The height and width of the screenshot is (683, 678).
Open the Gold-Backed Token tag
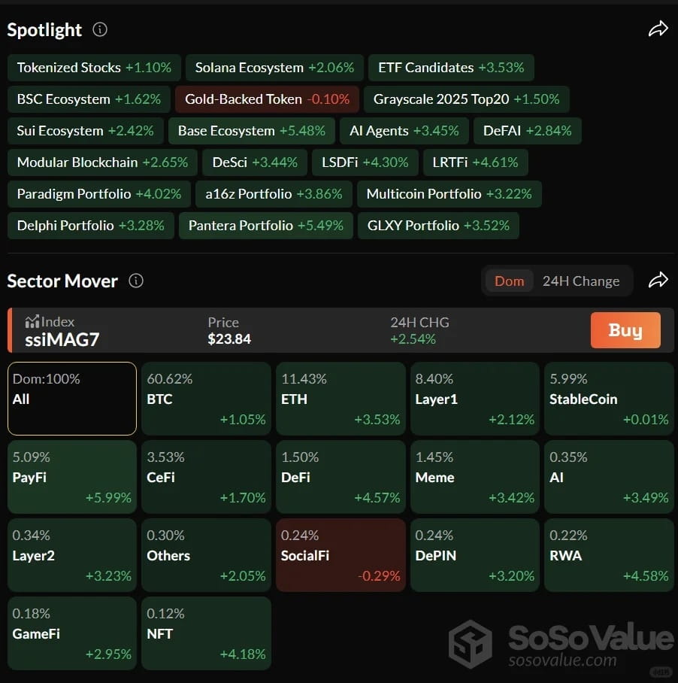coord(267,99)
